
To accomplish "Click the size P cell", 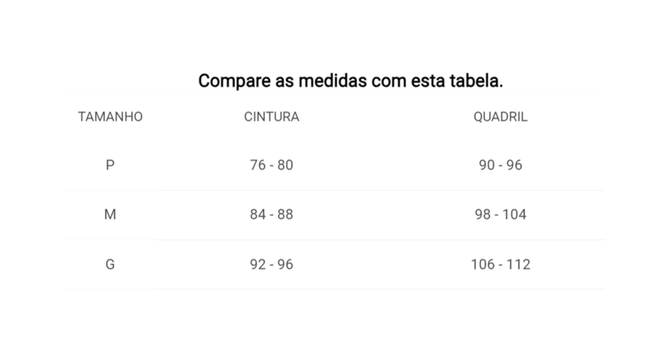I will 110,165.
